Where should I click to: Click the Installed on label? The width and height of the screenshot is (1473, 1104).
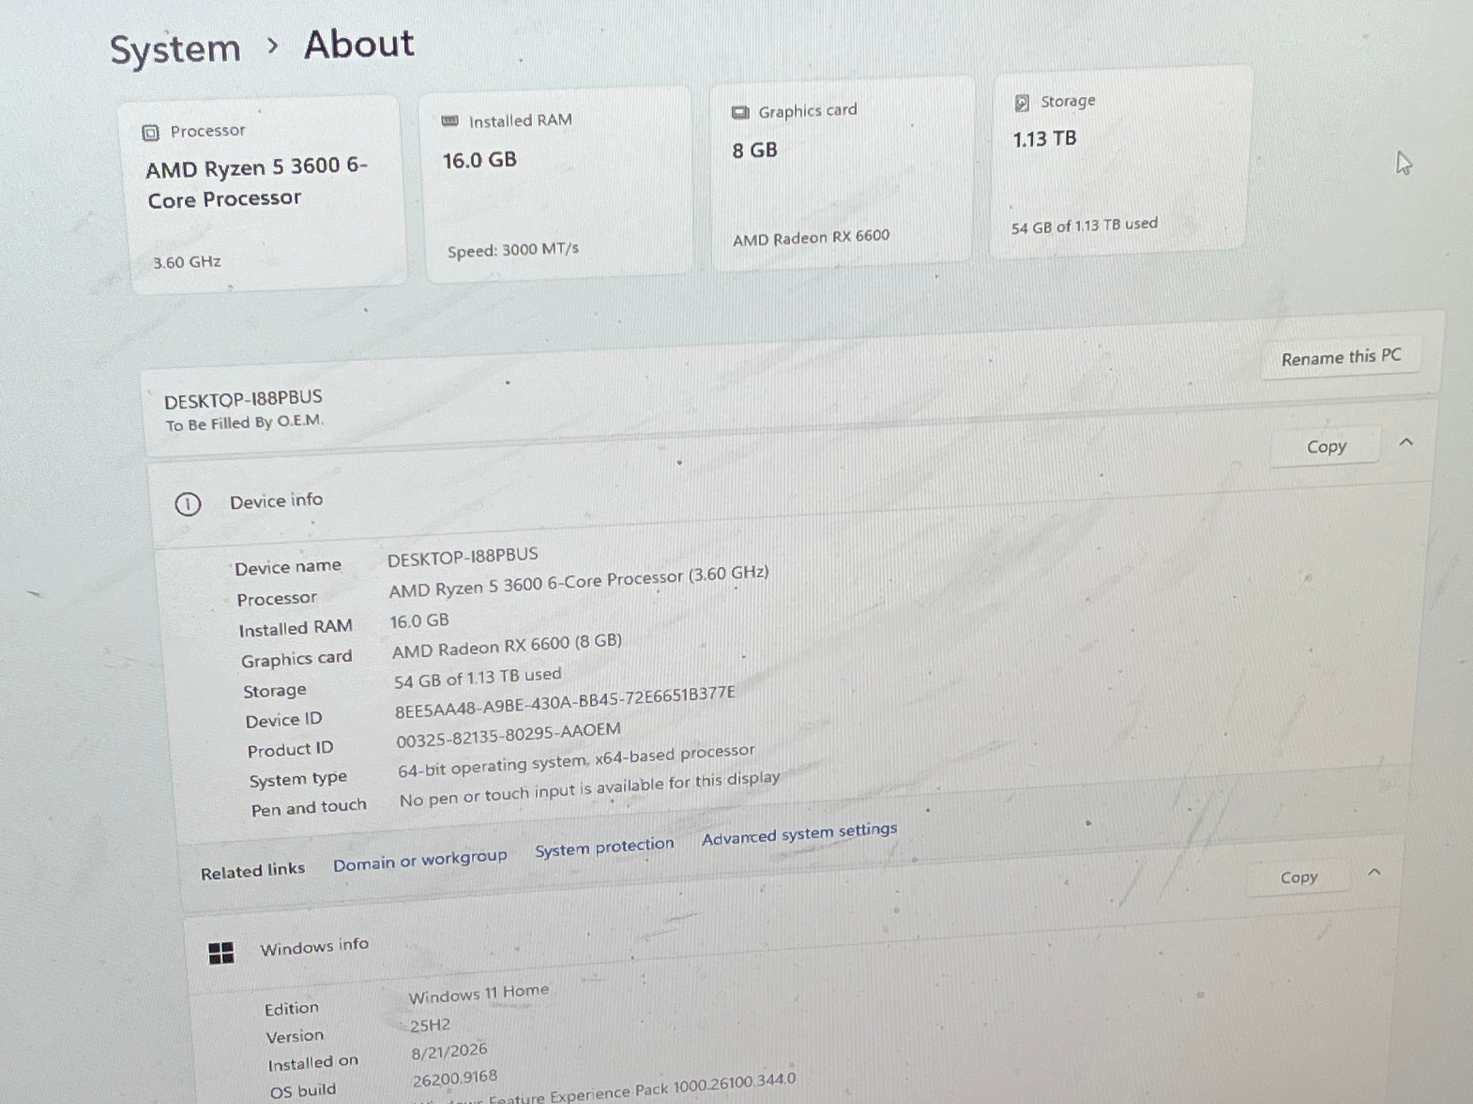click(313, 1063)
